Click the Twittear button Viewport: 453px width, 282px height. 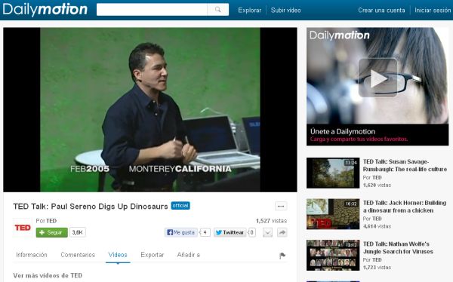(230, 232)
